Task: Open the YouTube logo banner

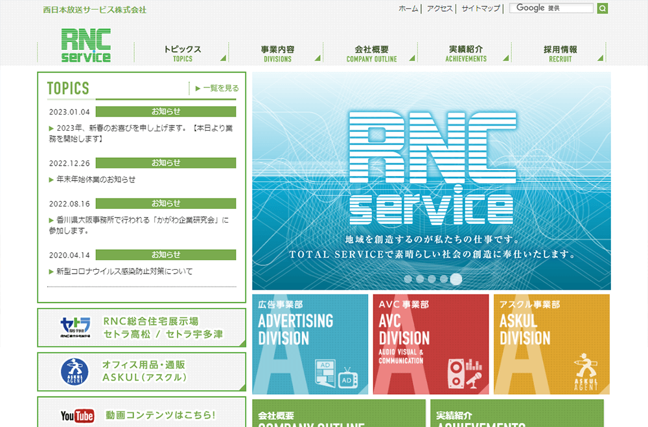Action: [77, 416]
